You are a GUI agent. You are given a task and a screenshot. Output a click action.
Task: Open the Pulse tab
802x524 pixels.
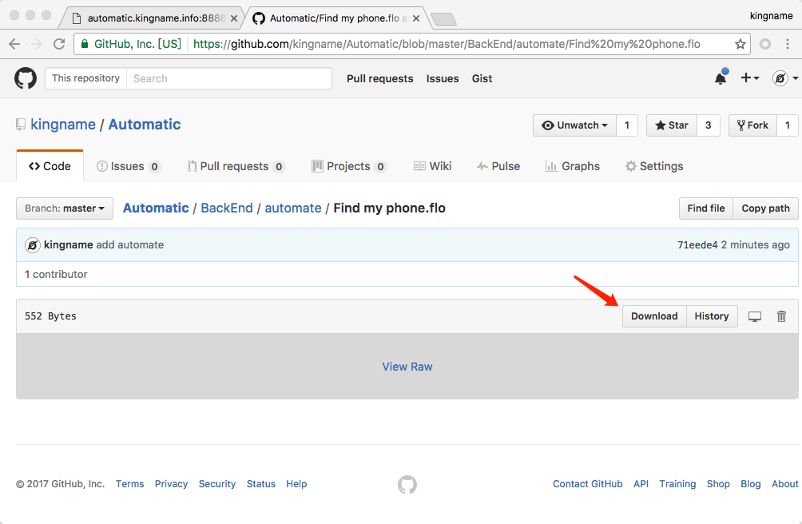(498, 166)
